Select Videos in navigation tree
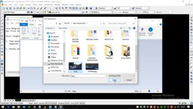The width and height of the screenshot is (193, 109). (x=53, y=57)
